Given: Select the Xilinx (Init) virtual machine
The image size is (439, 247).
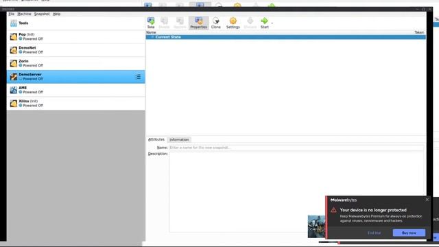Looking at the screenshot, I should click(x=76, y=104).
